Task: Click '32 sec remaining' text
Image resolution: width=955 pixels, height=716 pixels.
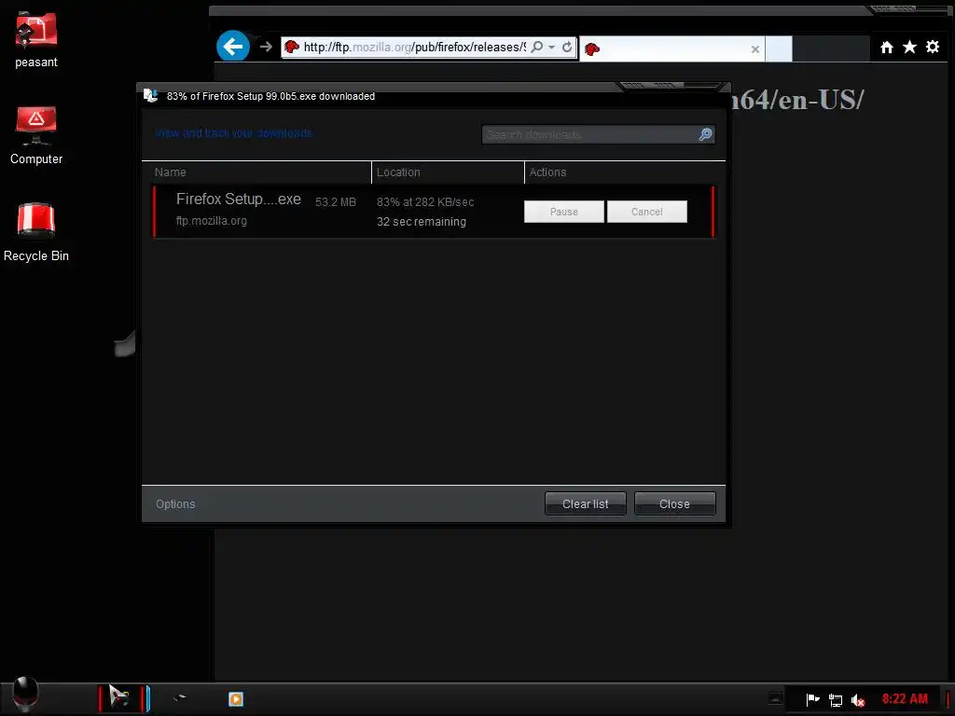Action: tap(422, 222)
